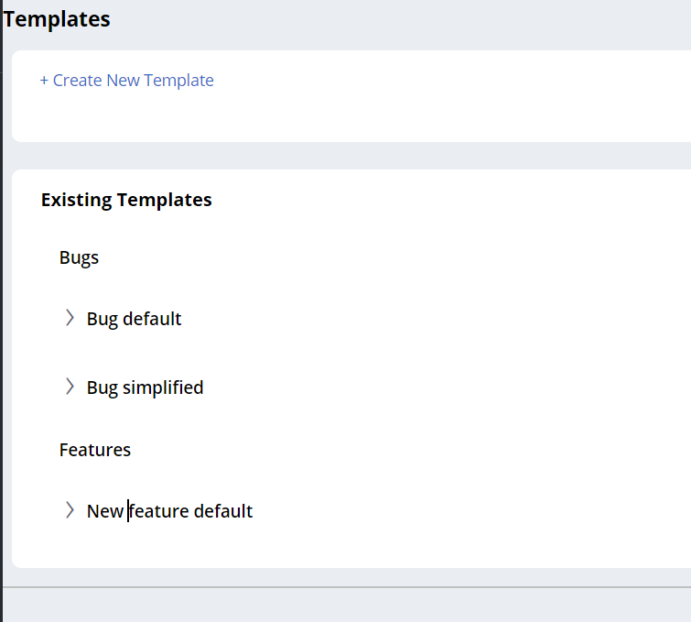Screen dimensions: 691x622
Task: Click the Templates page title
Action: [x=57, y=19]
